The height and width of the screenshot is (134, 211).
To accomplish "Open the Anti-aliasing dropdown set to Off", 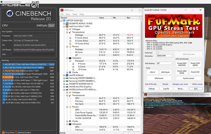I will (x=165, y=63).
